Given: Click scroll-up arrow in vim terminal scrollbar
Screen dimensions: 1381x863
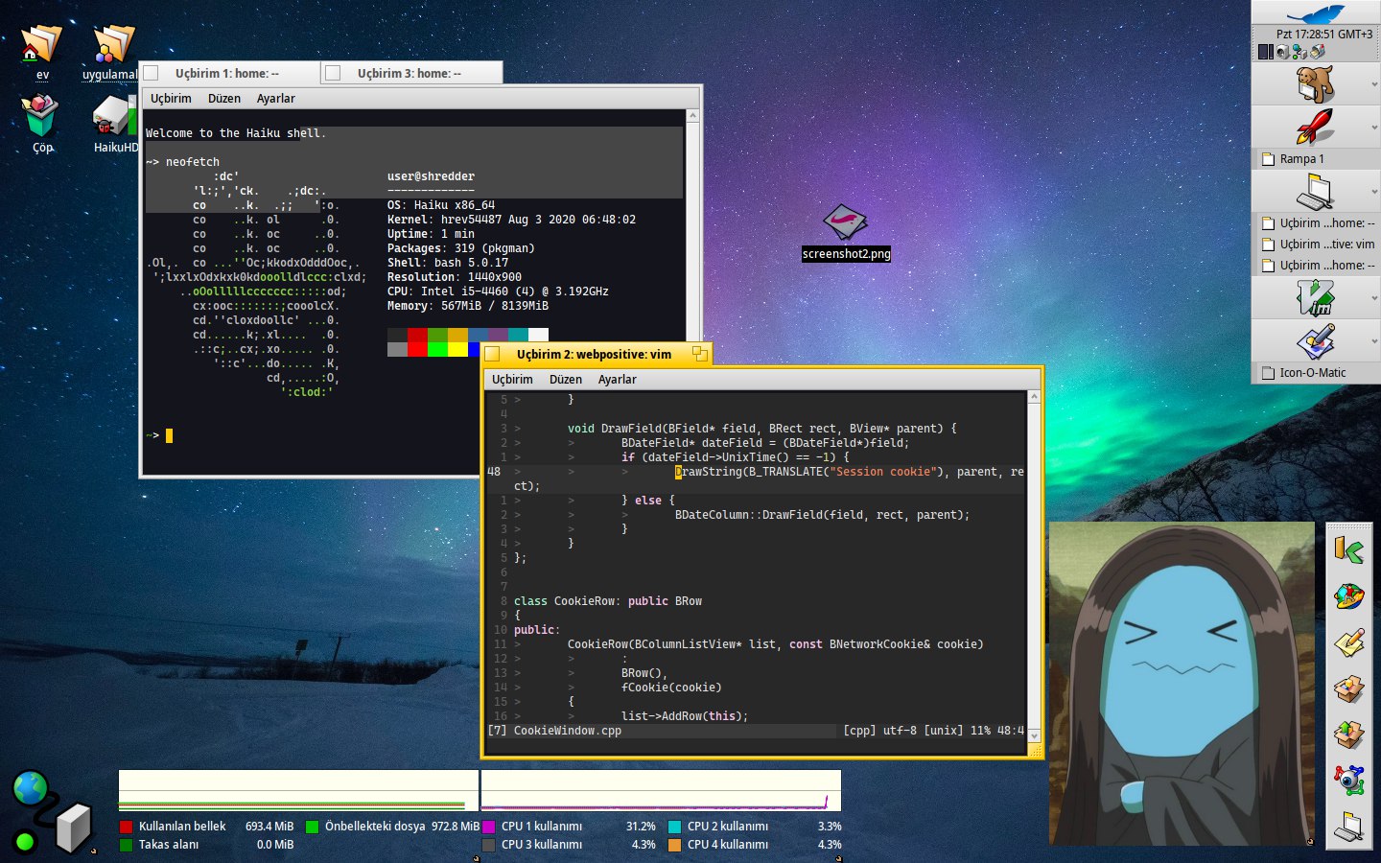Looking at the screenshot, I should click(1034, 396).
